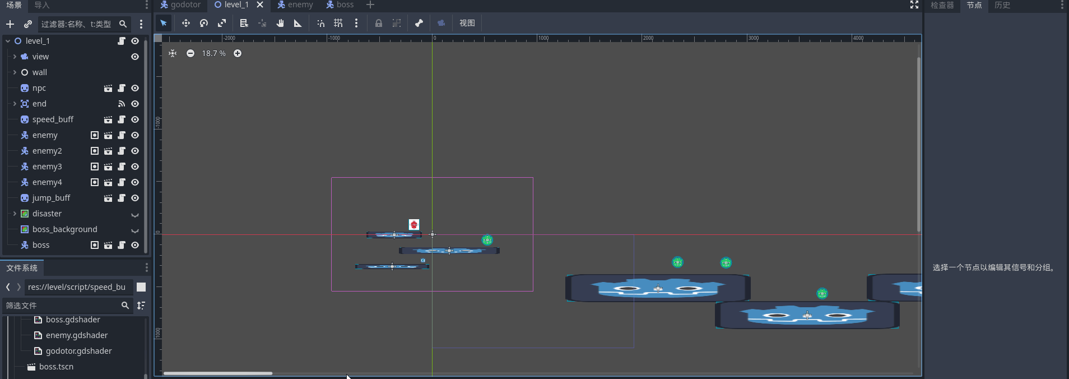Open the script attached to npc

(122, 88)
